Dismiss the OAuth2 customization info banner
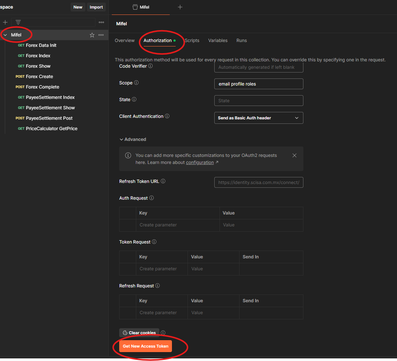 click(x=295, y=155)
